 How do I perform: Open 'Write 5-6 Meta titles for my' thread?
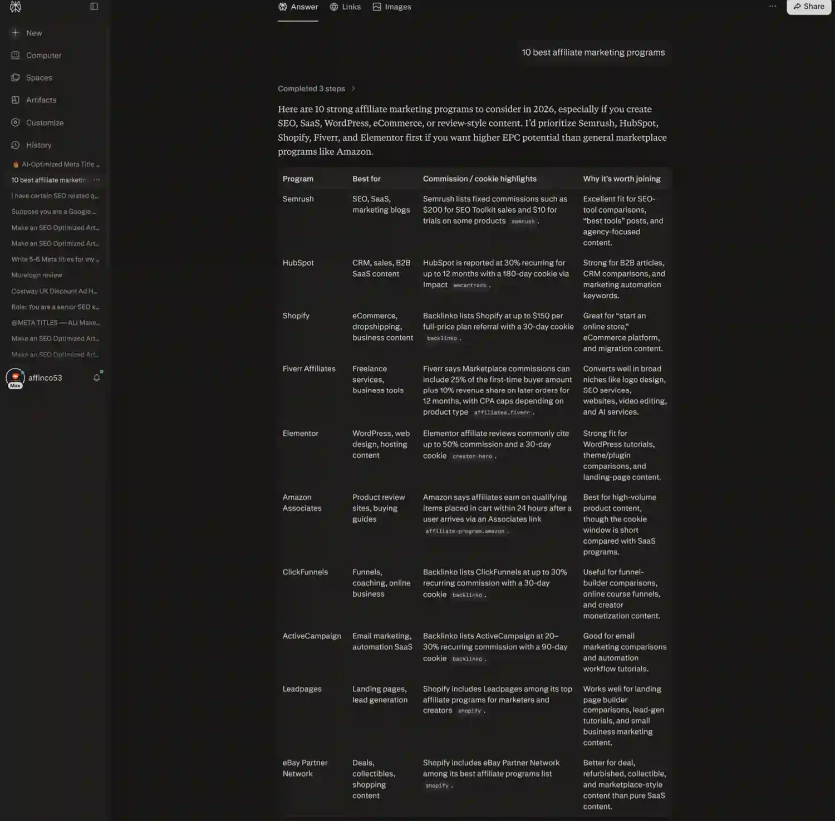coord(55,259)
